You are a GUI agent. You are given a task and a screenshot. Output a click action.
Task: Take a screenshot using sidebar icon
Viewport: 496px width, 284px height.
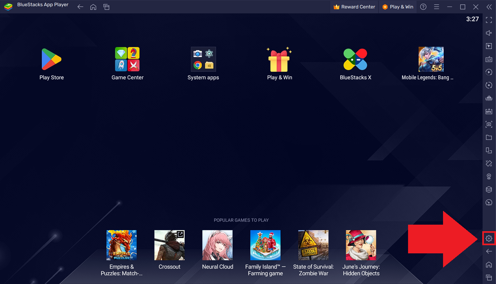(489, 124)
